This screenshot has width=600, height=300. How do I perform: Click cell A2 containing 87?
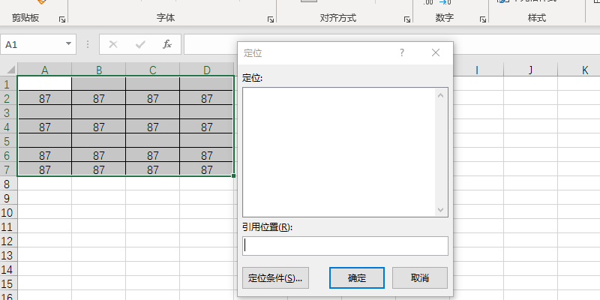pos(45,98)
